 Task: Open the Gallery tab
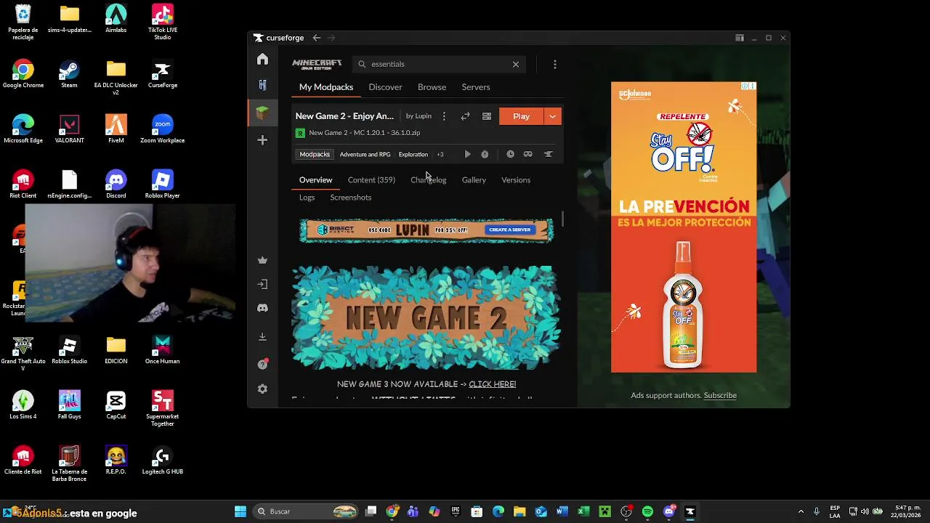click(474, 180)
